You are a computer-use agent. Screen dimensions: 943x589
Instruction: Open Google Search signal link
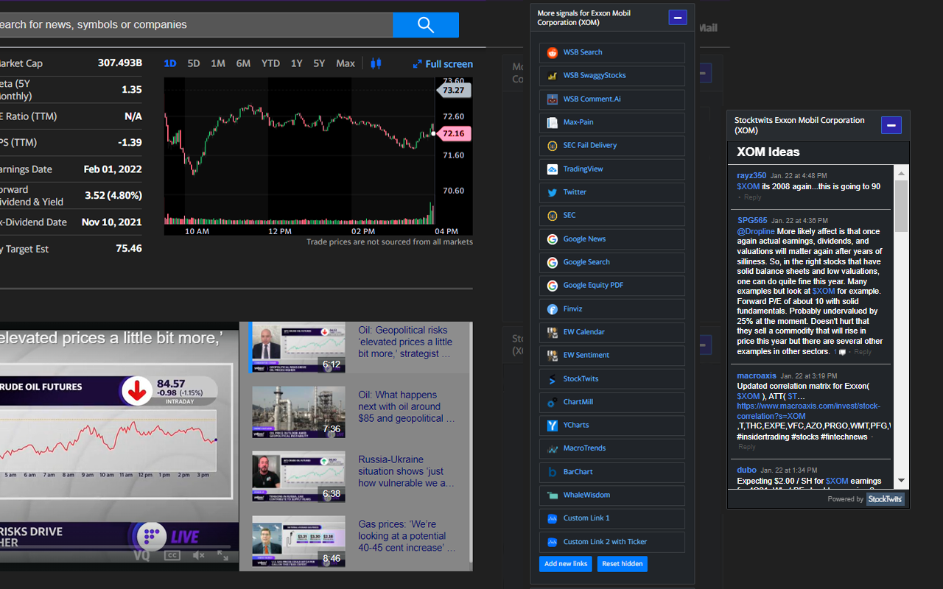tap(611, 262)
